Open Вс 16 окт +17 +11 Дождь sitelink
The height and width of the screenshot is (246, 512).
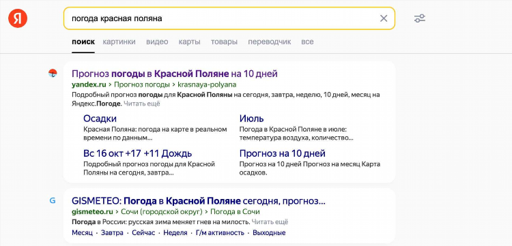point(137,153)
